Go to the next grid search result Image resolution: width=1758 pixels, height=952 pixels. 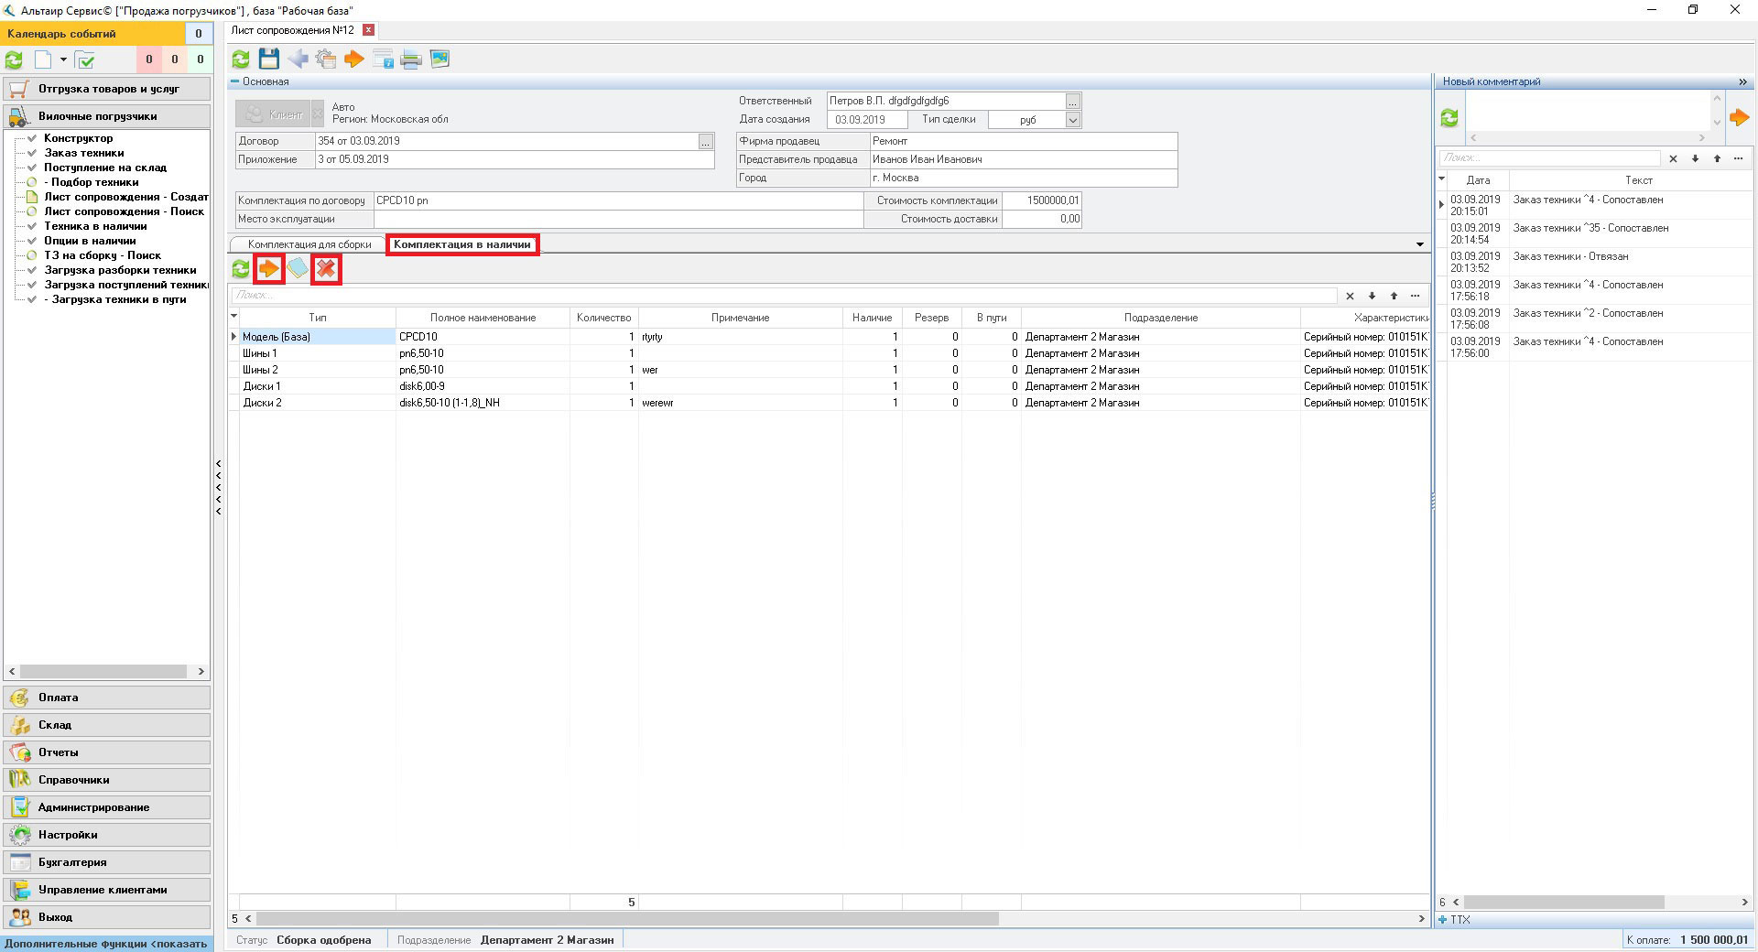click(x=1372, y=296)
